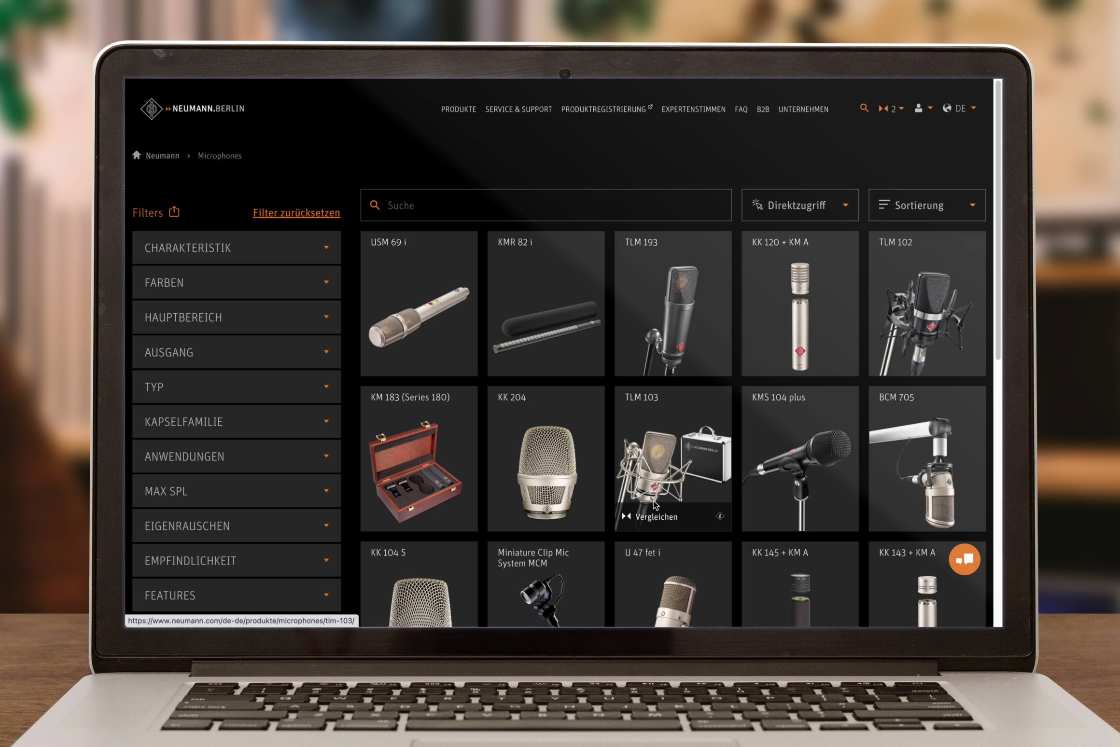Click the globe language icon
The height and width of the screenshot is (747, 1120).
[x=947, y=108]
